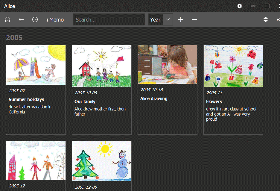Add a new memo with +Memo
The height and width of the screenshot is (191, 280).
(54, 19)
